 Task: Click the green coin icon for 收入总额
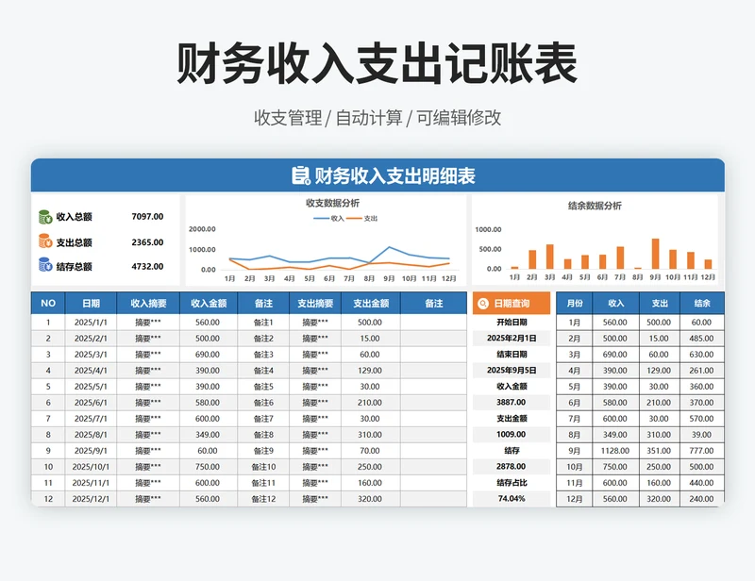pyautogui.click(x=45, y=217)
